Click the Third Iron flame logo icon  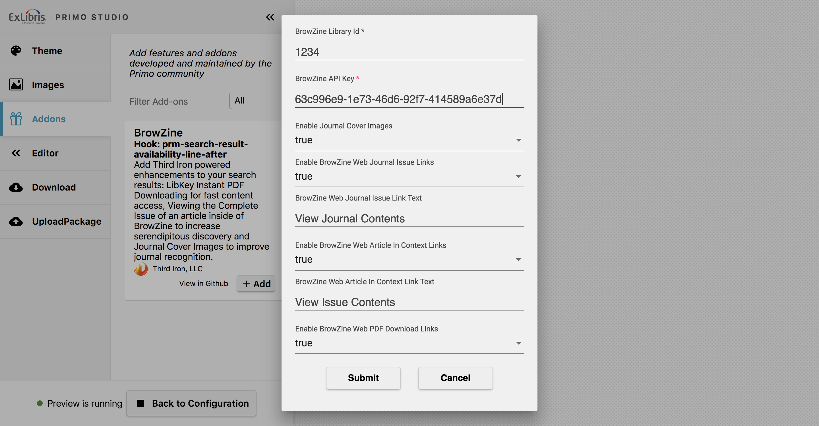pyautogui.click(x=141, y=268)
